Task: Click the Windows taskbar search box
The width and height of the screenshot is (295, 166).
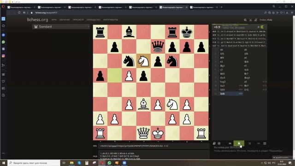Action: tap(34, 163)
